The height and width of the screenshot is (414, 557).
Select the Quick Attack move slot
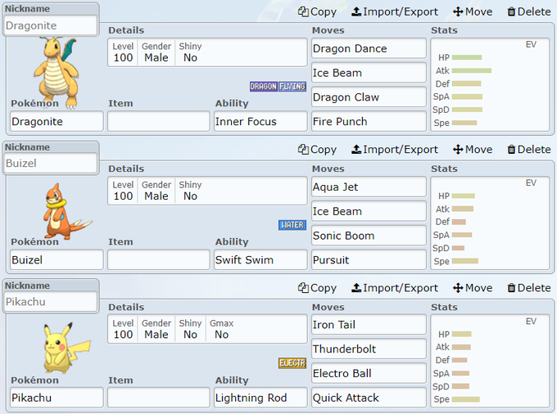tap(369, 398)
